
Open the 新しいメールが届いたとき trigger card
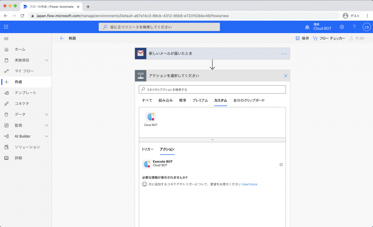(212, 53)
